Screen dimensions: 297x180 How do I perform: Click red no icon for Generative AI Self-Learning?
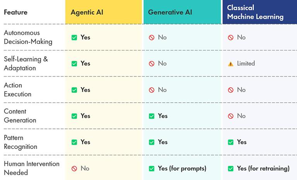click(x=152, y=64)
